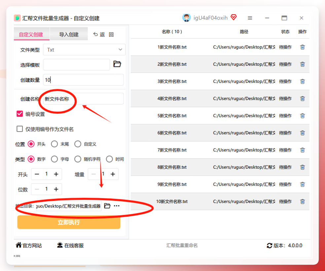Switch to 导入创建 tab
The width and height of the screenshot is (325, 271).
coord(69,34)
